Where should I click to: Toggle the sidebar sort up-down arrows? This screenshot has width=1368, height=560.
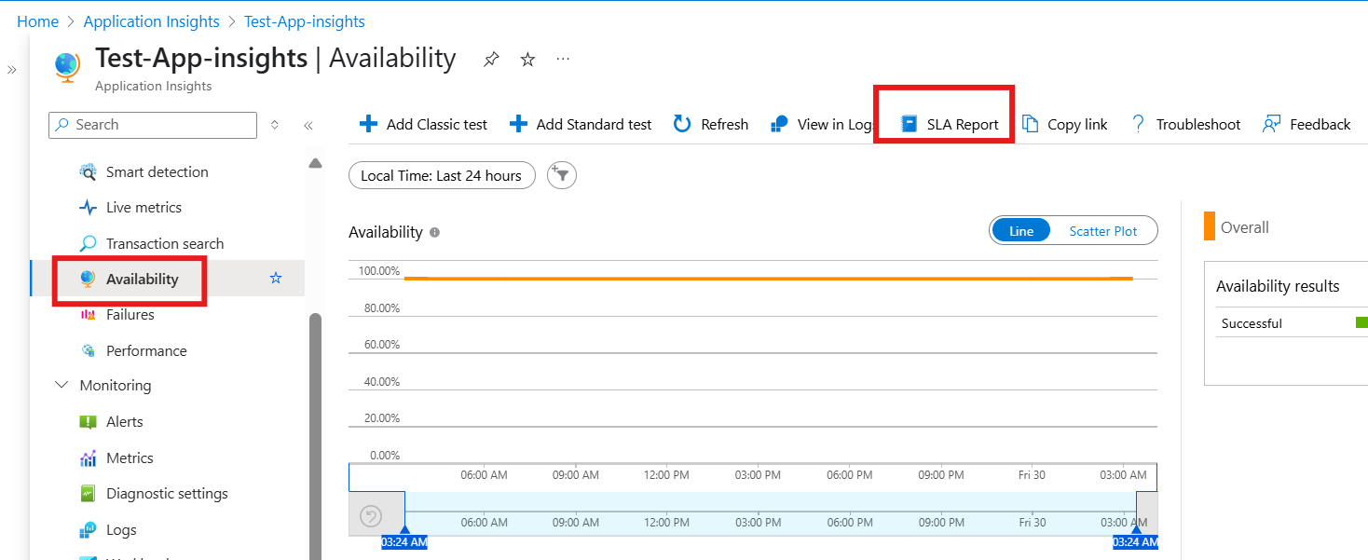point(274,125)
